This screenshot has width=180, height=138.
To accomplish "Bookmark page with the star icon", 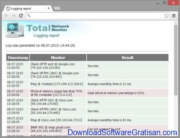I will 166,16.
